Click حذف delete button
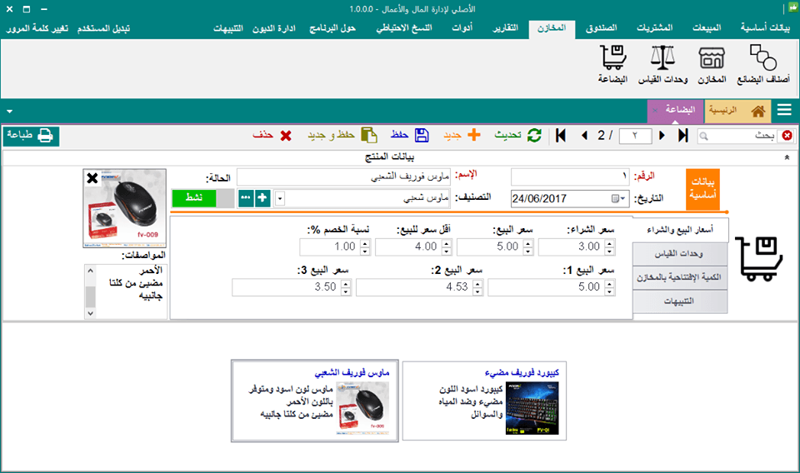Viewport: 800px width, 473px height. [272, 136]
